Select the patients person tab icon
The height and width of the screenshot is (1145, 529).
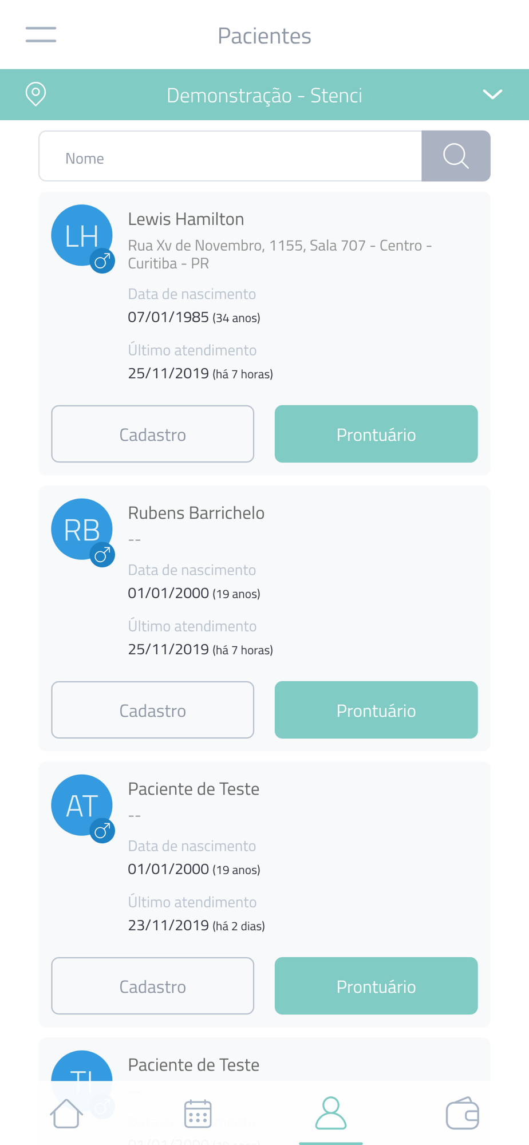coord(331,1113)
